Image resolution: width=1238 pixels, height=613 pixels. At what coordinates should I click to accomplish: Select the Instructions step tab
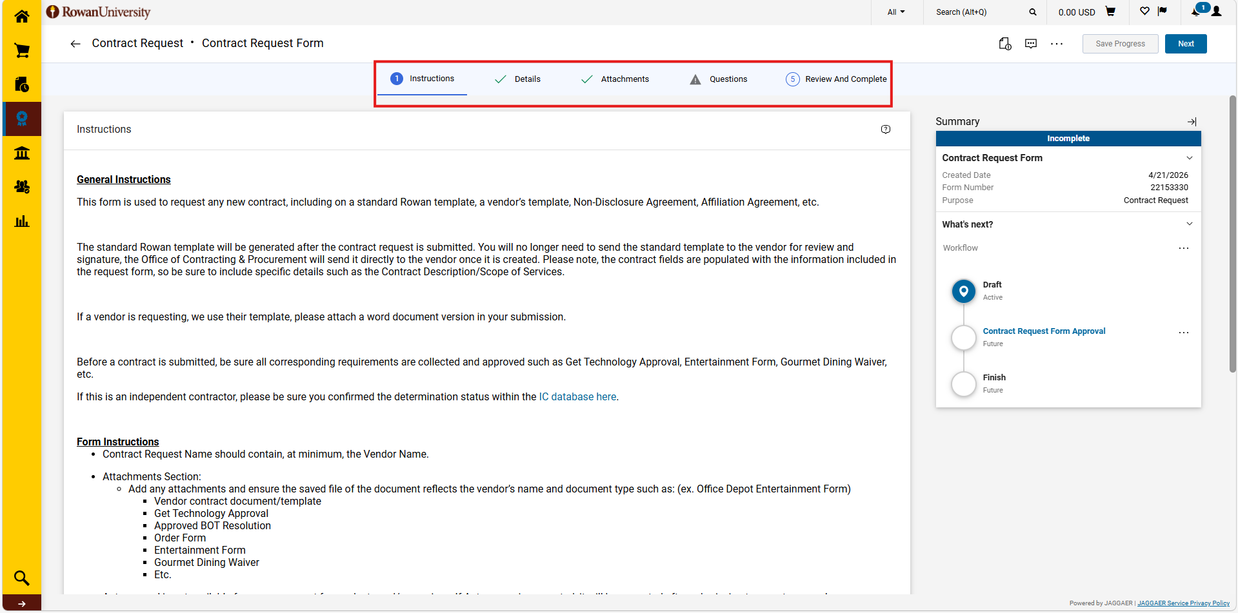point(423,79)
